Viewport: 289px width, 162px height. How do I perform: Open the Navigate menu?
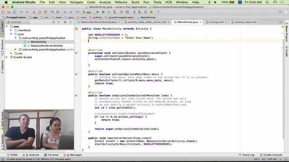(x=76, y=2)
